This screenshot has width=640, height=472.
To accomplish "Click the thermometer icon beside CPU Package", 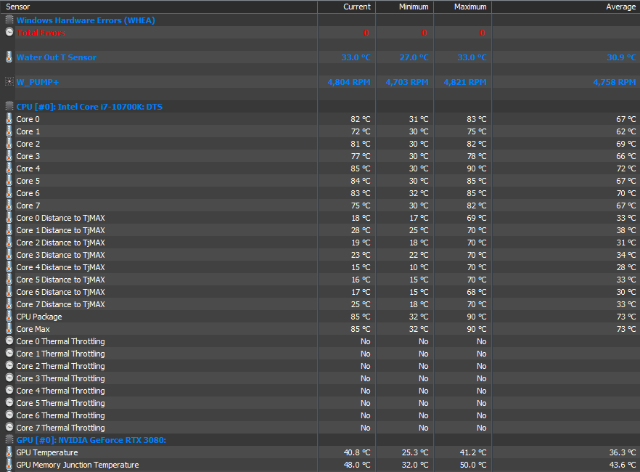I will tap(9, 317).
